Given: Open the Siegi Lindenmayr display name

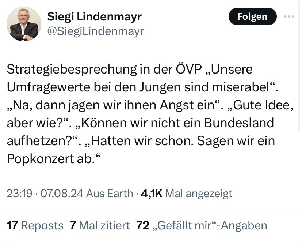Looking at the screenshot, I should 95,16.
